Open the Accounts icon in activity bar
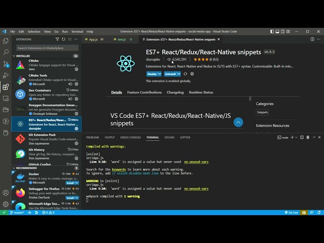Viewport: 324px width, 243px height. [6, 193]
